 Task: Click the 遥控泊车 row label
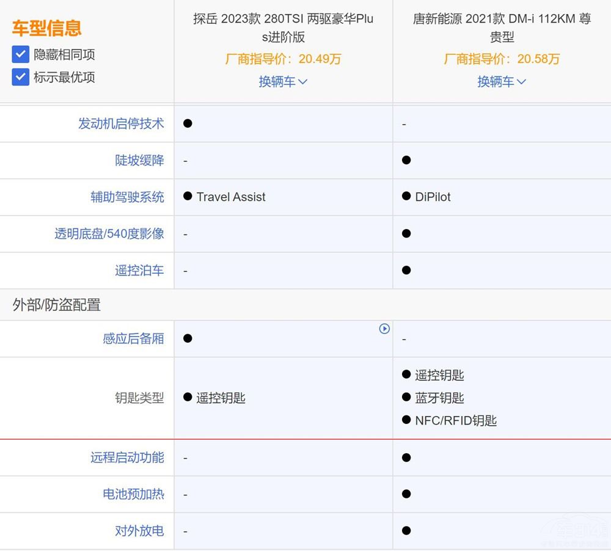[139, 270]
